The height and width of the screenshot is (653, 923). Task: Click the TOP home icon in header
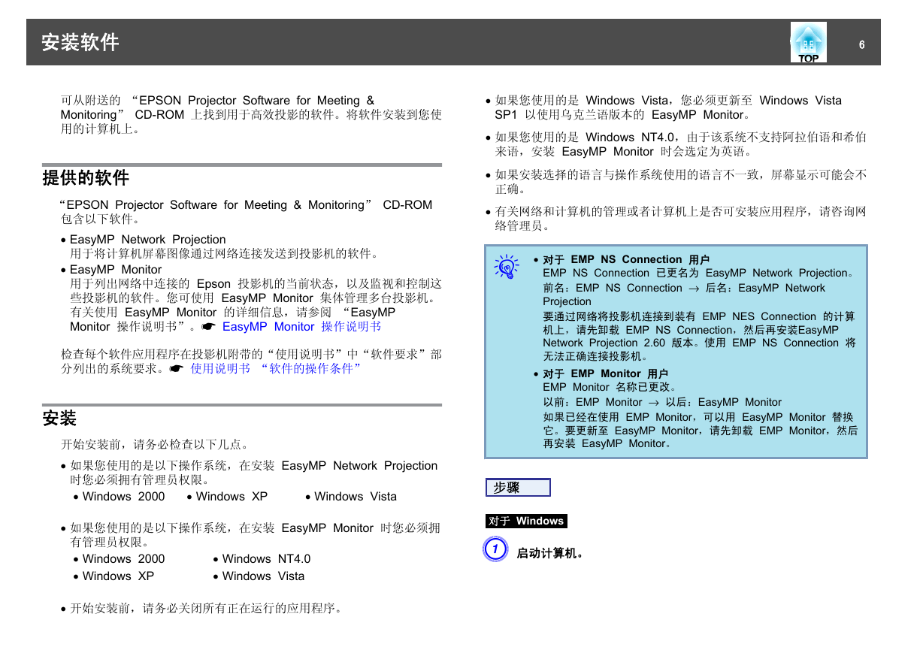click(x=809, y=43)
